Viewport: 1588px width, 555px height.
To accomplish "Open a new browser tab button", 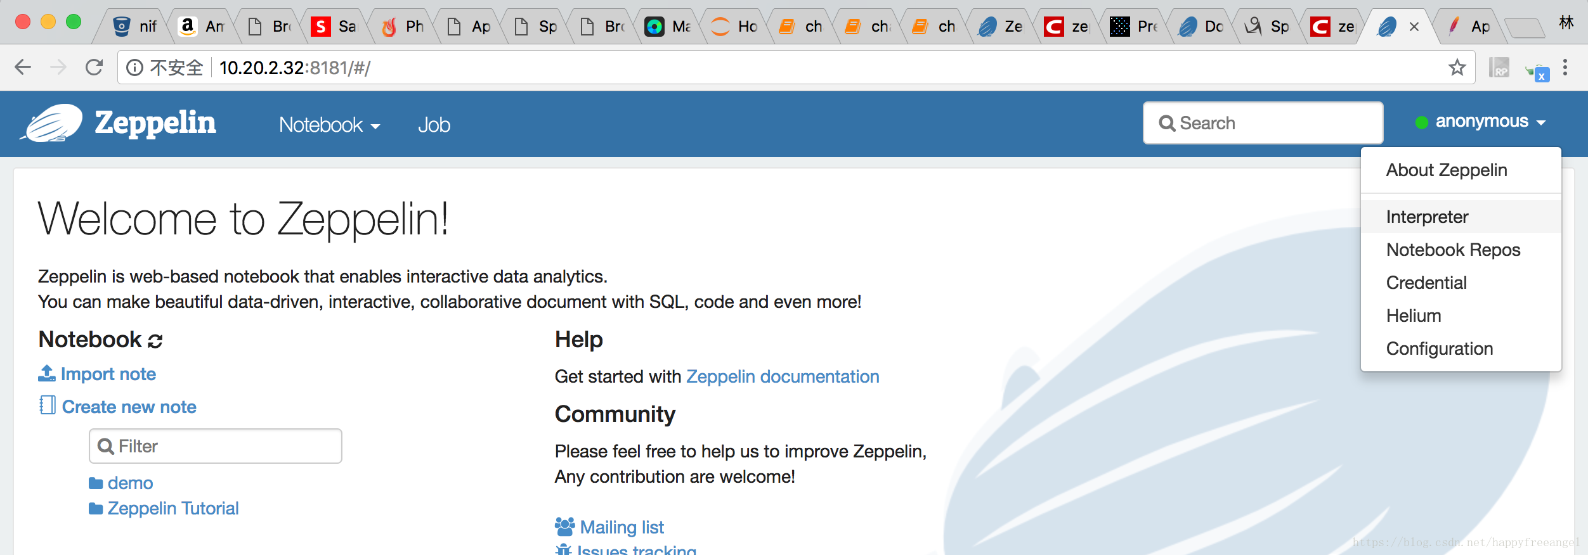I will pyautogui.click(x=1525, y=28).
